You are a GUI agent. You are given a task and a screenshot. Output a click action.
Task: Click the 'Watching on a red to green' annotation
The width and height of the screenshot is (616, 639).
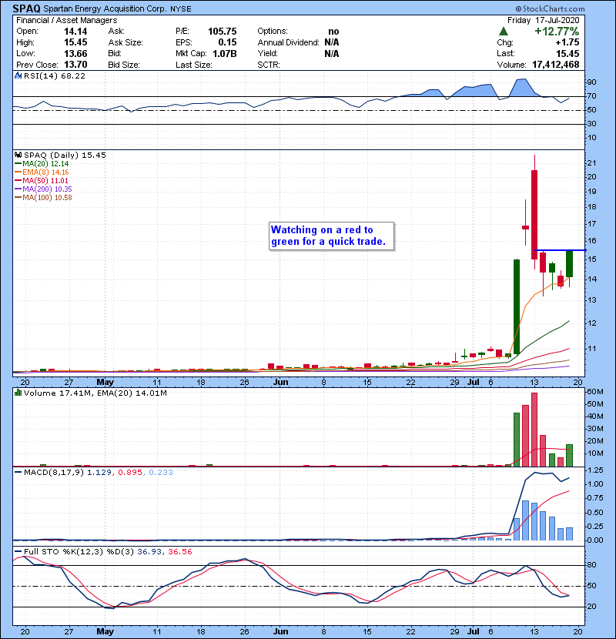pos(331,236)
